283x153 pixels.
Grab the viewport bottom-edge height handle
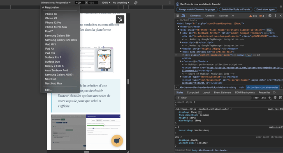pos(87,151)
